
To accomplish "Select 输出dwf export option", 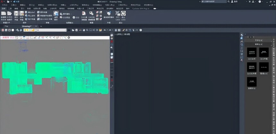I will (x=30, y=12).
